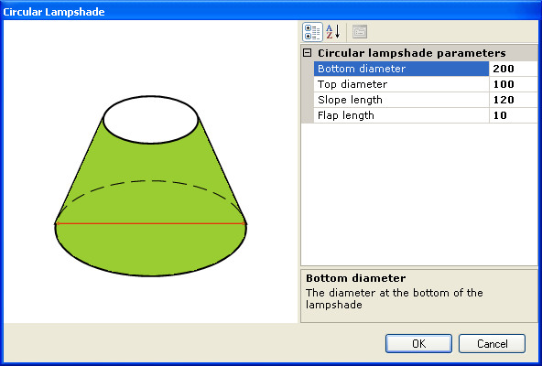
Task: Edit the Slope length value 120
Action: [514, 100]
